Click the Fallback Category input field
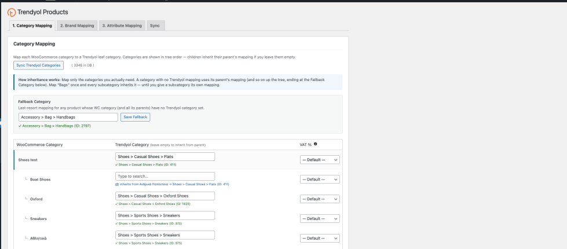 (68, 117)
